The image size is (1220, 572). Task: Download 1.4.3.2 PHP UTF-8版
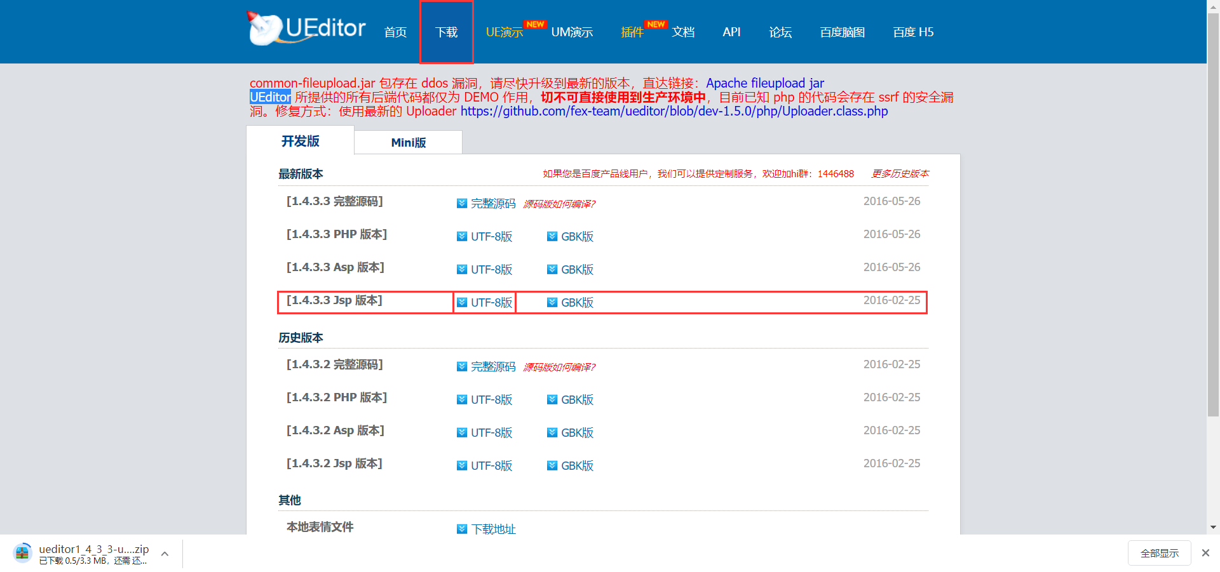coord(491,400)
